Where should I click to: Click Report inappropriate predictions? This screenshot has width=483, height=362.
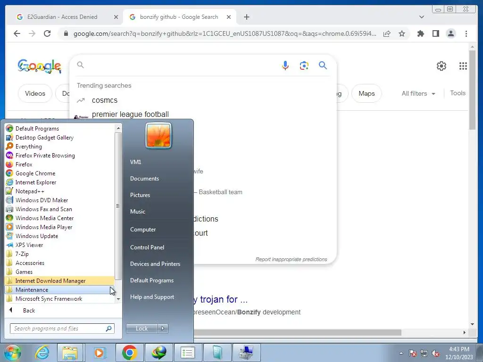tap(291, 259)
